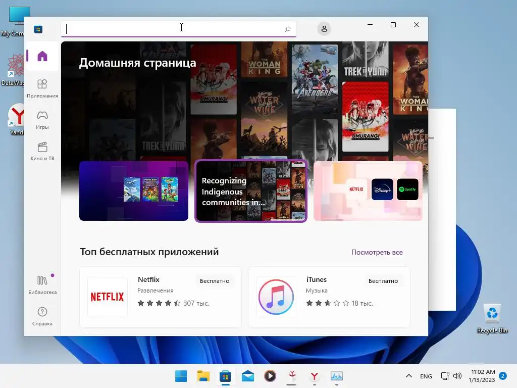
Task: Select the Recycle Bin desktop icon
Action: [492, 319]
